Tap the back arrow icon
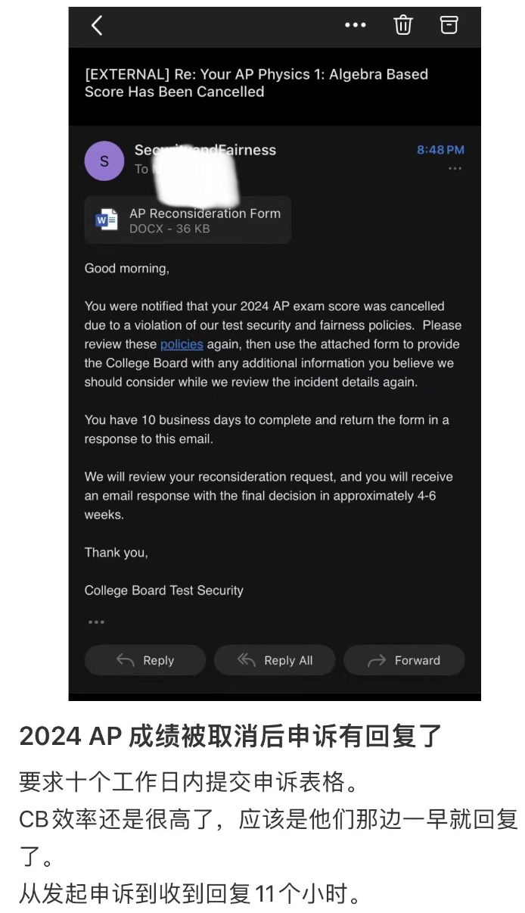The image size is (525, 913). tap(96, 25)
